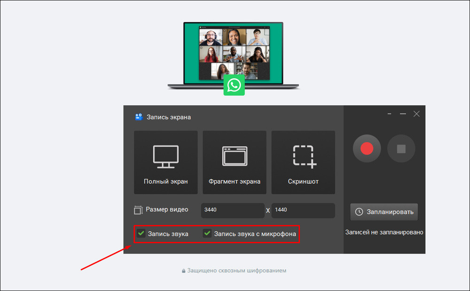Uncheck Запись звука с микрофона
The image size is (470, 291).
pos(207,233)
